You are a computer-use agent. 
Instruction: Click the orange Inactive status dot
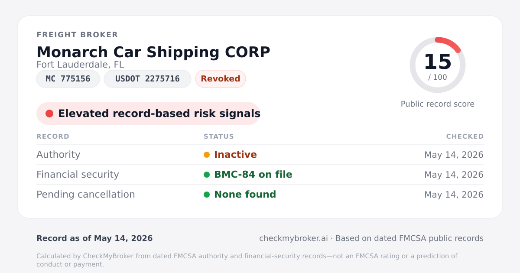[x=207, y=155]
